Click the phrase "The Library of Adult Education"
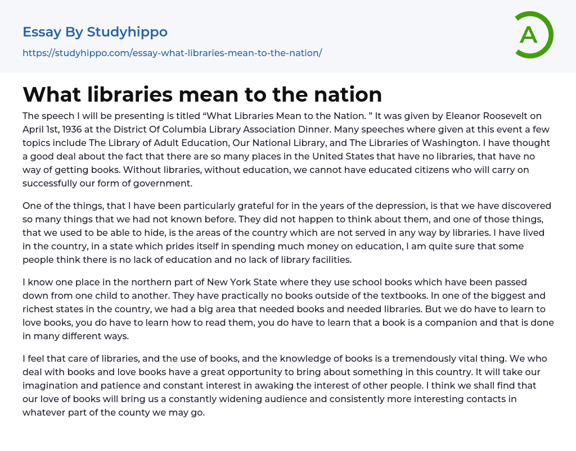 click(143, 143)
